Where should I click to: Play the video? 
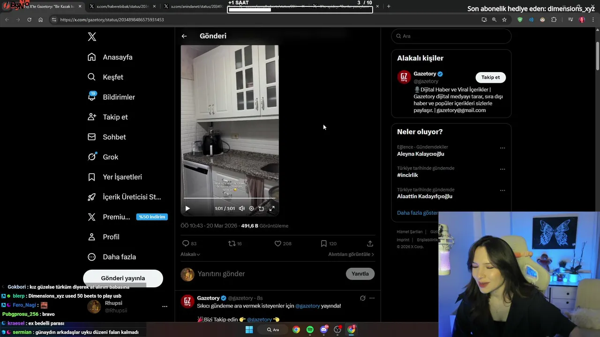tap(187, 209)
